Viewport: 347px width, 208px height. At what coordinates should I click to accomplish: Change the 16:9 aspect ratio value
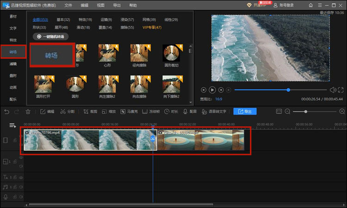pyautogui.click(x=219, y=99)
